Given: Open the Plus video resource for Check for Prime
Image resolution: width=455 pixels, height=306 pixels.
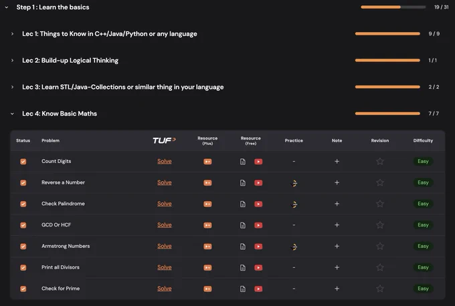Looking at the screenshot, I should 207,289.
